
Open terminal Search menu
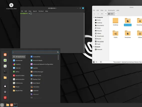(35, 11)
